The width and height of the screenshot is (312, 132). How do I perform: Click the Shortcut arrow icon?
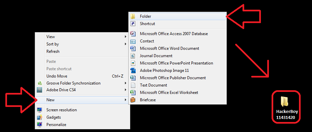[133, 24]
